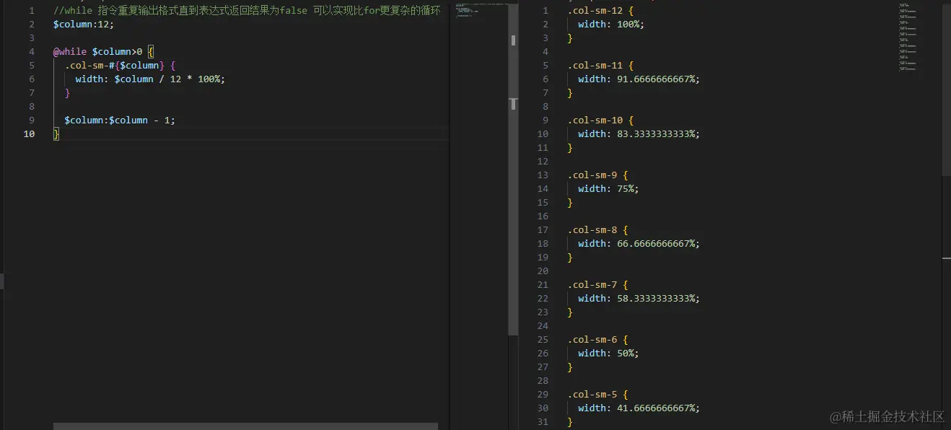The width and height of the screenshot is (951, 430).
Task: Click line number 21 in the right editor
Action: click(543, 285)
